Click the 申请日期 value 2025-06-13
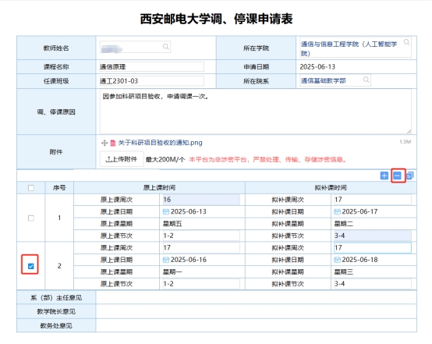Image resolution: width=432 pixels, height=344 pixels. [x=317, y=67]
